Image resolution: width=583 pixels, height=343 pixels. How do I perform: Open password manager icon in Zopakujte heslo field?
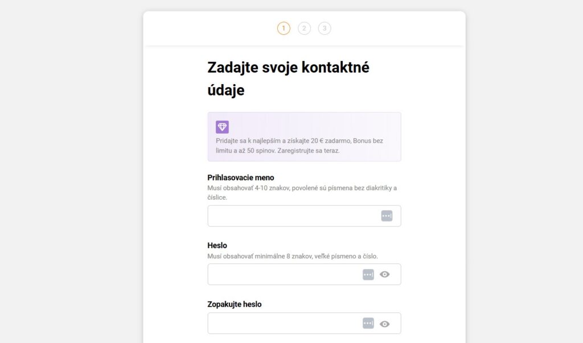click(368, 323)
